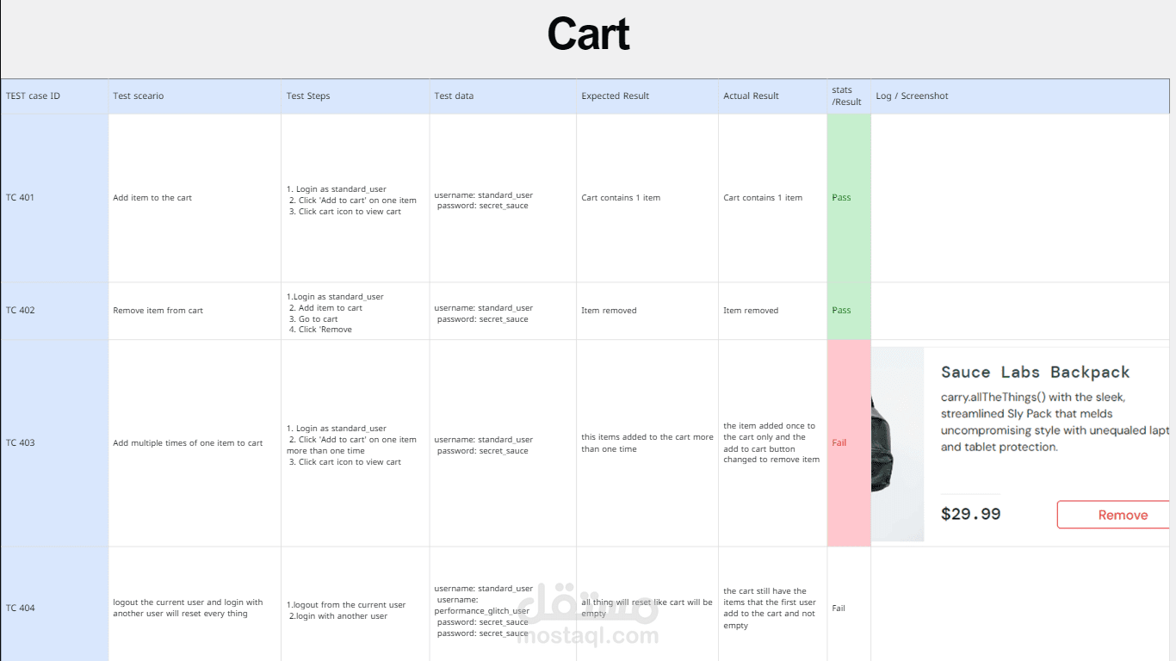The height and width of the screenshot is (661, 1176).
Task: Select the 'Remove item from cart' scenario cell
Action: pos(195,311)
